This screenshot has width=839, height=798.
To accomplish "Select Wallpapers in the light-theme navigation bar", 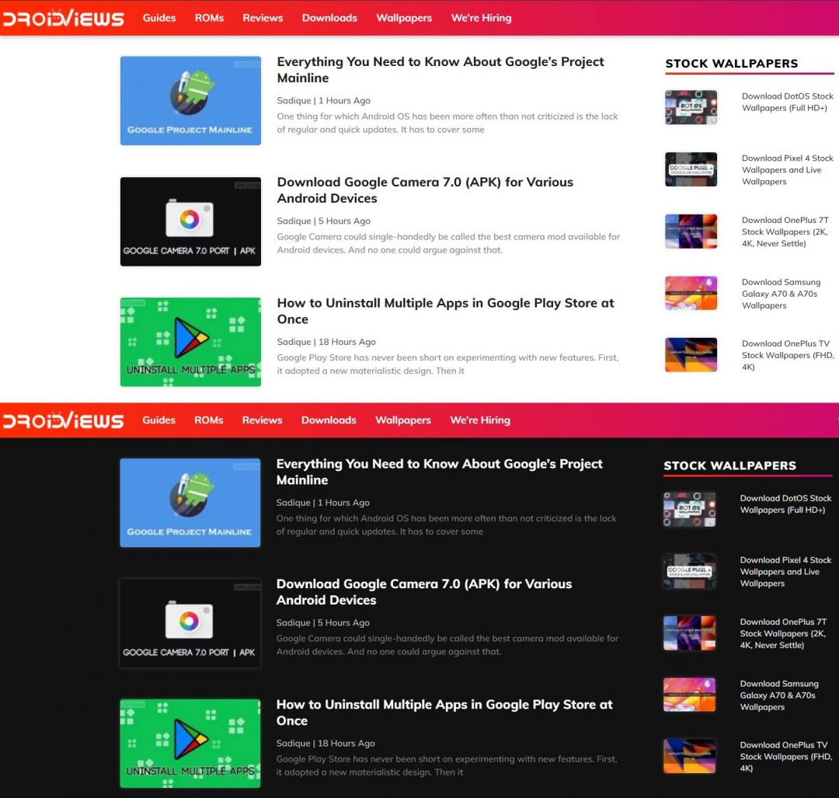I will point(404,18).
